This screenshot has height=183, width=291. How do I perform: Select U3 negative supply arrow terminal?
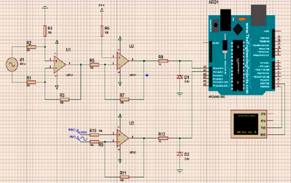coord(120,161)
